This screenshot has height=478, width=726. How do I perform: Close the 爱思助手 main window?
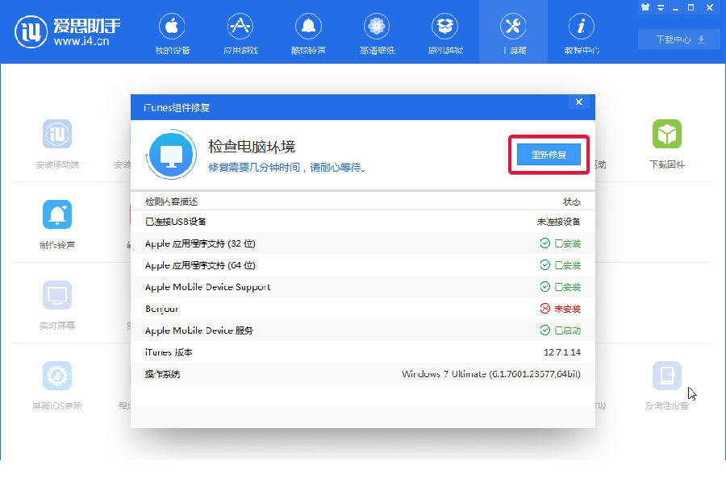coord(710,7)
